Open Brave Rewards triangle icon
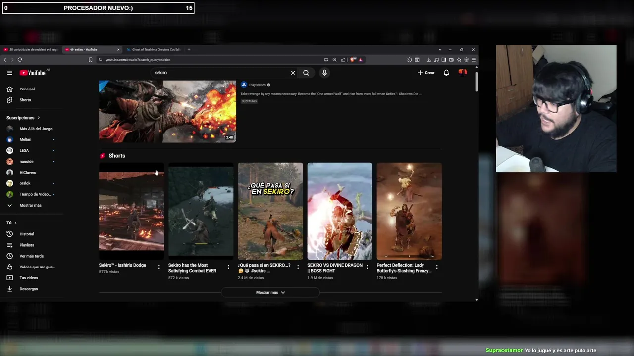Viewport: 634px width, 356px height. (x=360, y=60)
